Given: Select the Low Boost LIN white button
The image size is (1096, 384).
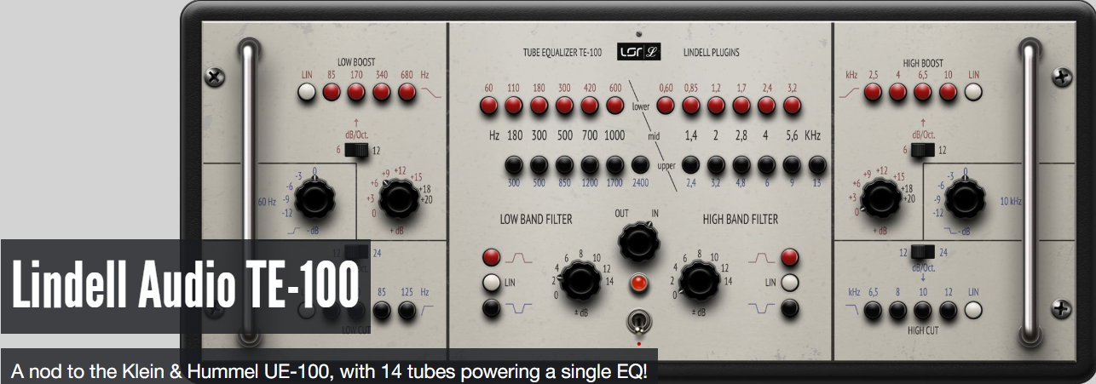Looking at the screenshot, I should [x=307, y=93].
